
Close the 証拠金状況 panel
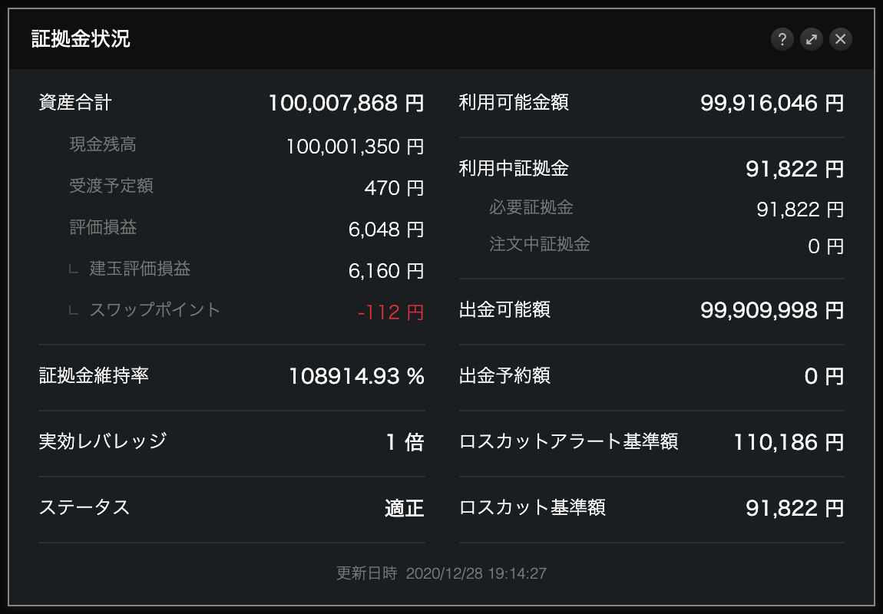coord(841,39)
